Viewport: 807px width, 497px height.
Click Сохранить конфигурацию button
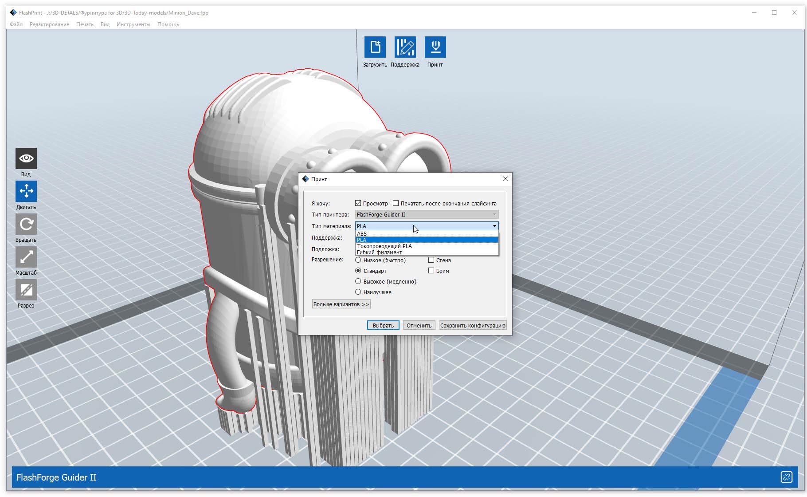click(x=473, y=325)
